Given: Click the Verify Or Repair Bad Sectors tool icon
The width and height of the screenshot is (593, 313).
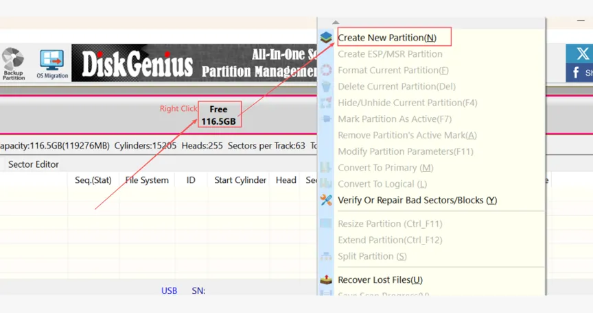Looking at the screenshot, I should point(325,200).
